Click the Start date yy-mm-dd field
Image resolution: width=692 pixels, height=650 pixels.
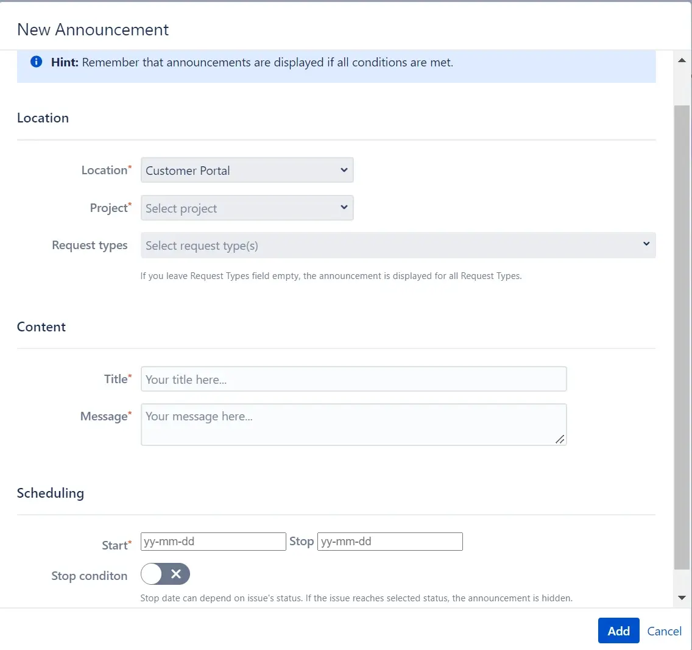click(x=213, y=541)
